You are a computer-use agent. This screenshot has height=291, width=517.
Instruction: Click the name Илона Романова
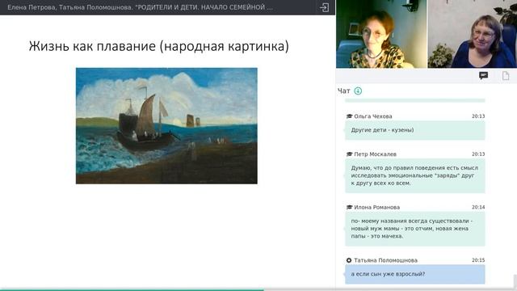(377, 207)
